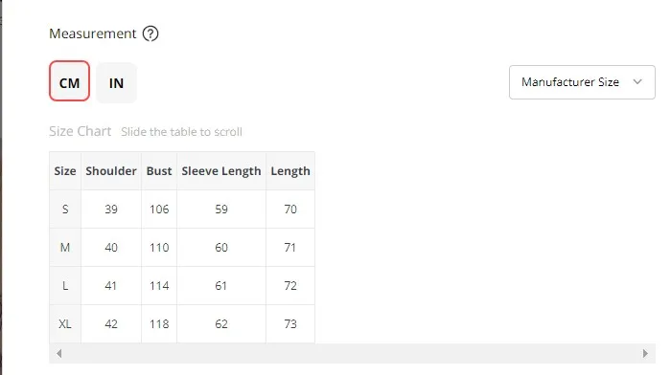Screen dimensions: 671x375
Task: Click the horizontal scrollbar track below size chart
Action: (352, 353)
